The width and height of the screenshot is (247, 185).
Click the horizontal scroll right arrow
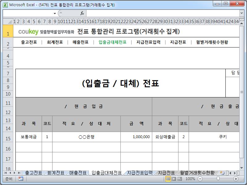[x=235, y=173]
